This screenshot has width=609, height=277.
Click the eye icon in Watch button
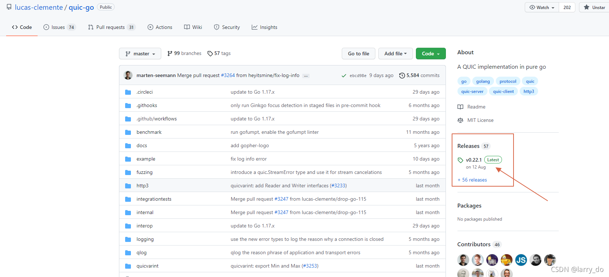point(532,7)
